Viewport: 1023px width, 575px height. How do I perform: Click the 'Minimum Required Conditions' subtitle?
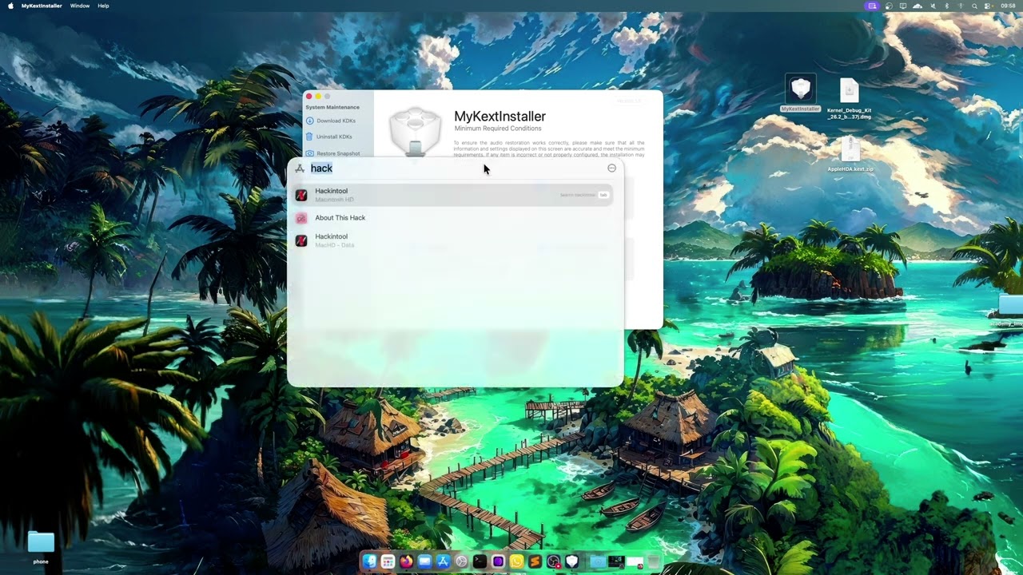coord(498,129)
